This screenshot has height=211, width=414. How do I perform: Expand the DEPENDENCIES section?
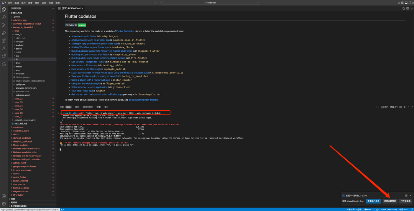click(32, 206)
